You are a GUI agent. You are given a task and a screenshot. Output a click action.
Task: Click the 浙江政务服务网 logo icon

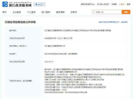coord(5,4)
